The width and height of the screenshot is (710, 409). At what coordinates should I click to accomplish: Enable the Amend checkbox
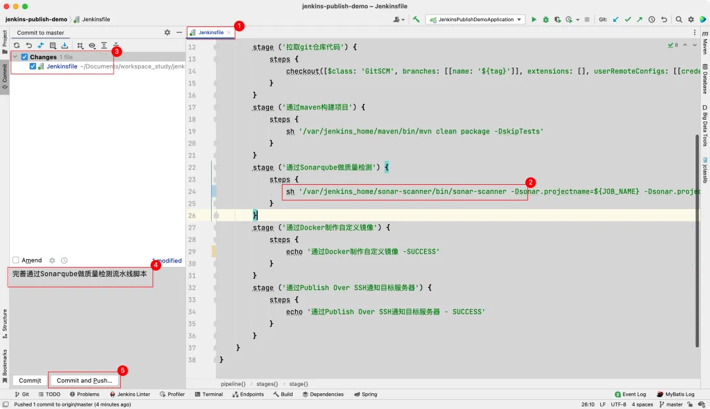click(16, 260)
